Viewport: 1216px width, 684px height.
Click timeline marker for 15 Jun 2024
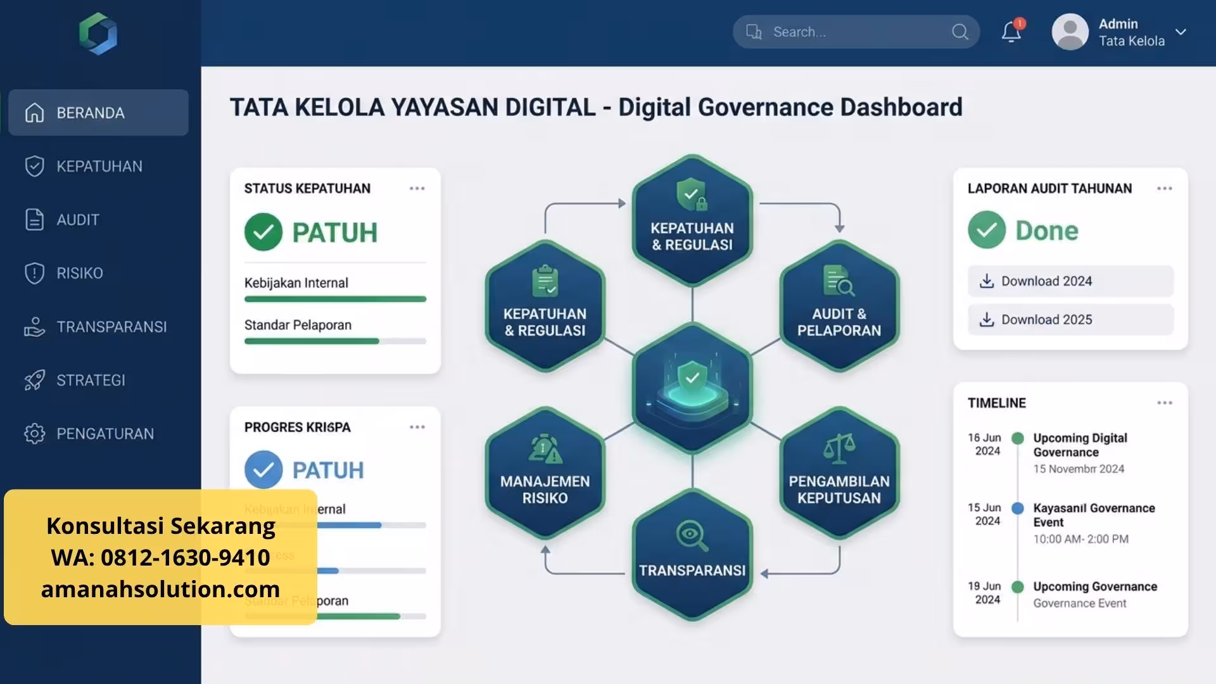pos(1018,508)
